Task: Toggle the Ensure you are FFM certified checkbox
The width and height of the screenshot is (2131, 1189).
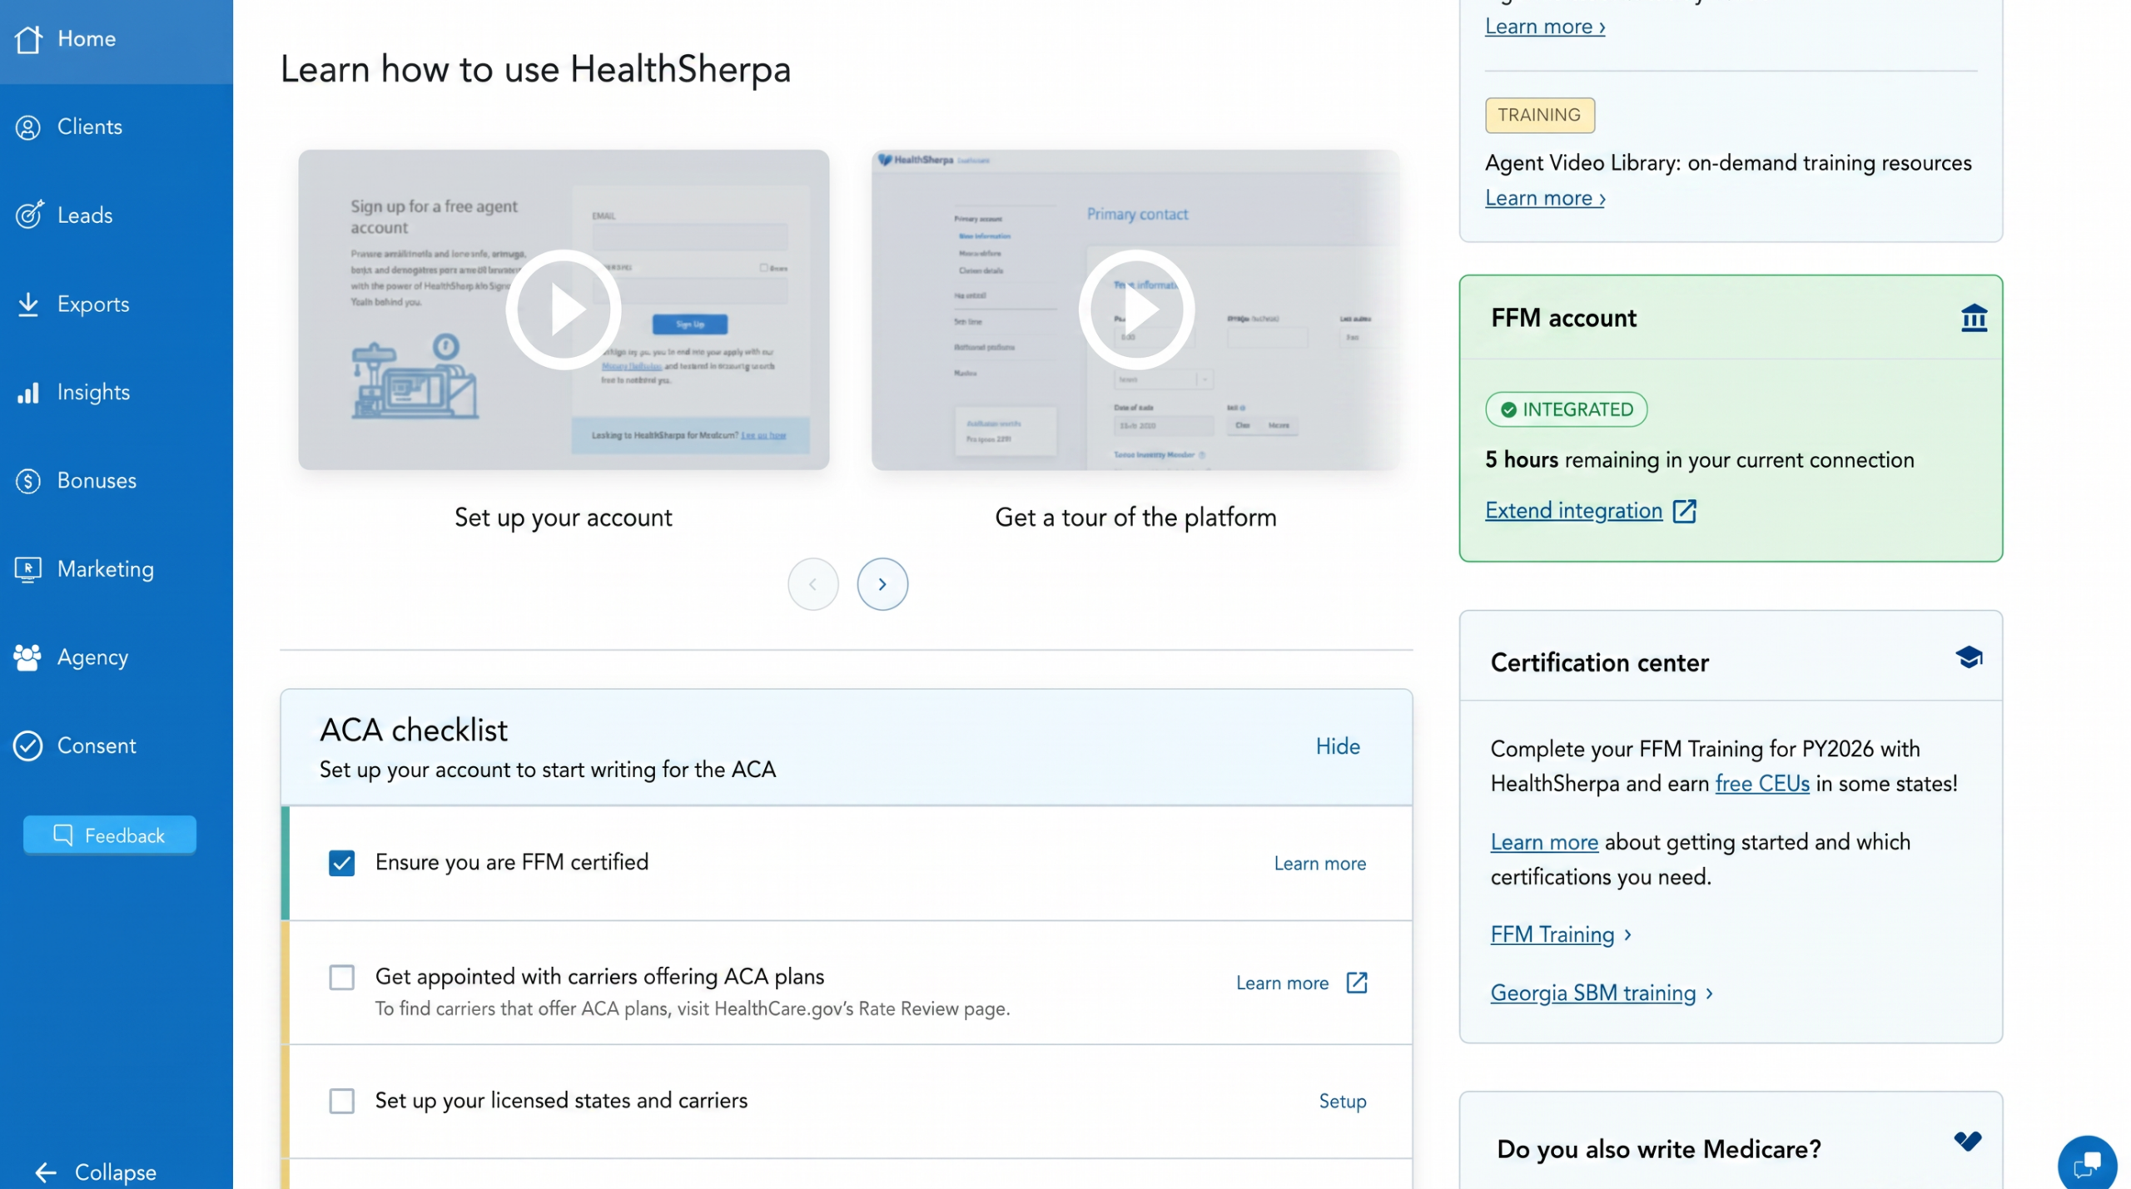Action: pos(341,863)
